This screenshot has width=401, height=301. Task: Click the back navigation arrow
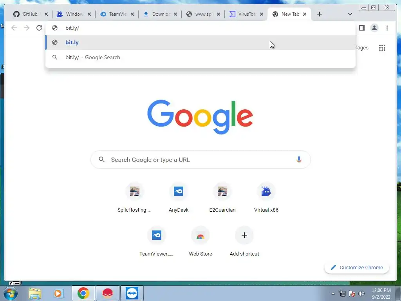point(14,28)
